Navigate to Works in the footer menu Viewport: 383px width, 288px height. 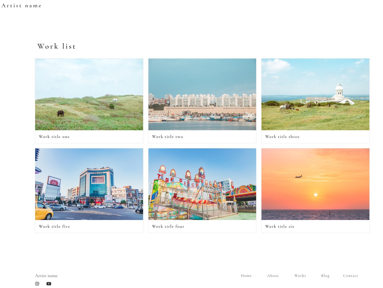300,276
